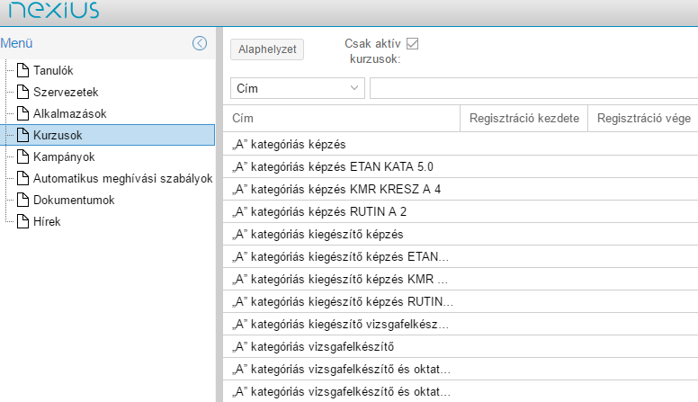Screen dimensions: 698x402
Task: Open the „A” kategóriás vizsgafelkészítő row
Action: [x=313, y=346]
